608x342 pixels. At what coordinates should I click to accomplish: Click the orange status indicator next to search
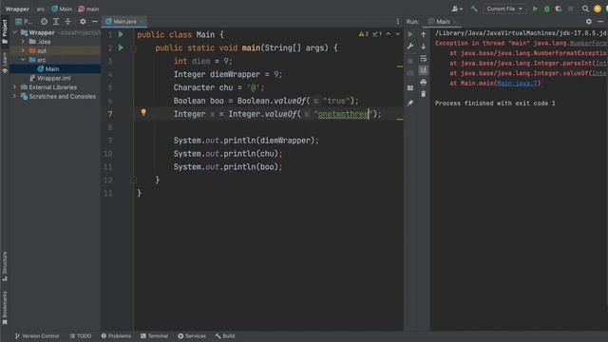pyautogui.click(x=598, y=9)
